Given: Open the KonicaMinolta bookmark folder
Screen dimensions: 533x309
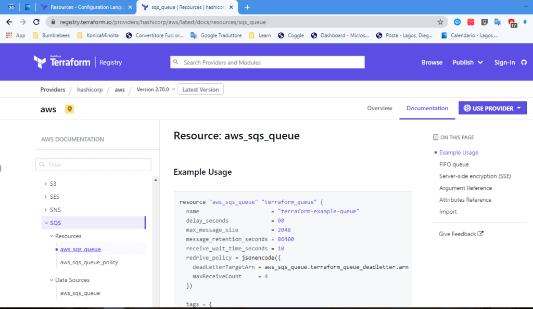Looking at the screenshot, I should click(x=98, y=35).
